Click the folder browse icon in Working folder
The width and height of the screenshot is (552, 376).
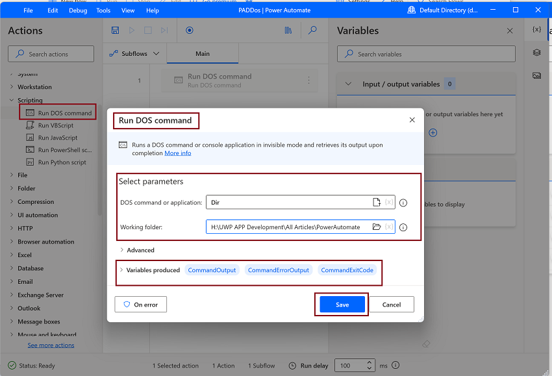pyautogui.click(x=376, y=227)
